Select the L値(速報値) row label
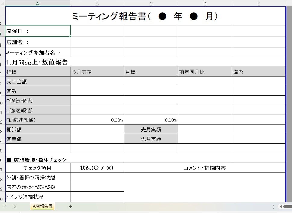This screenshot has width=292, height=213. 38,110
